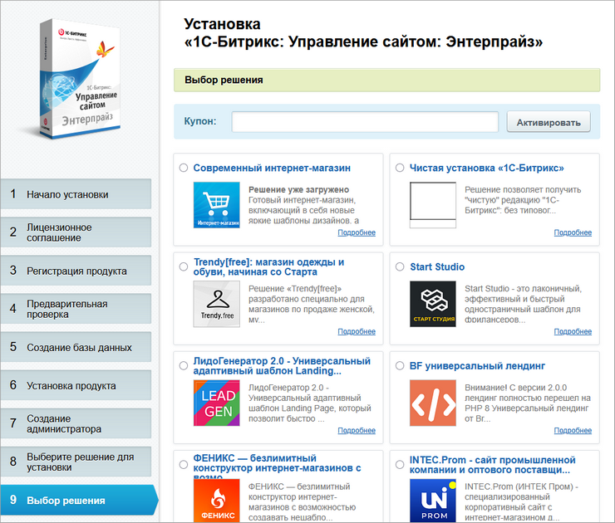Click the Решение уже загружено text
Image resolution: width=615 pixels, height=523 pixels.
[x=298, y=189]
